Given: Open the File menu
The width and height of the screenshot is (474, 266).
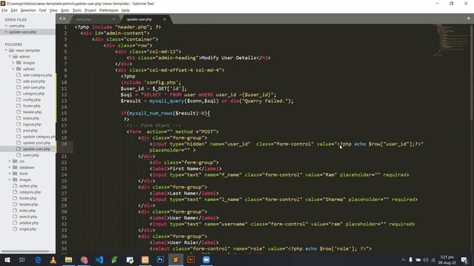Looking at the screenshot, I should point(4,10).
